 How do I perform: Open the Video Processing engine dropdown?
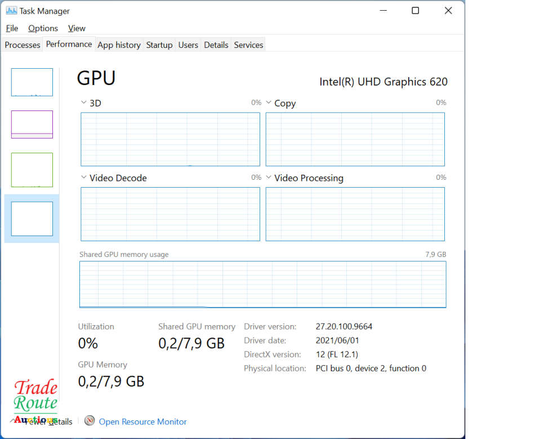click(x=269, y=178)
